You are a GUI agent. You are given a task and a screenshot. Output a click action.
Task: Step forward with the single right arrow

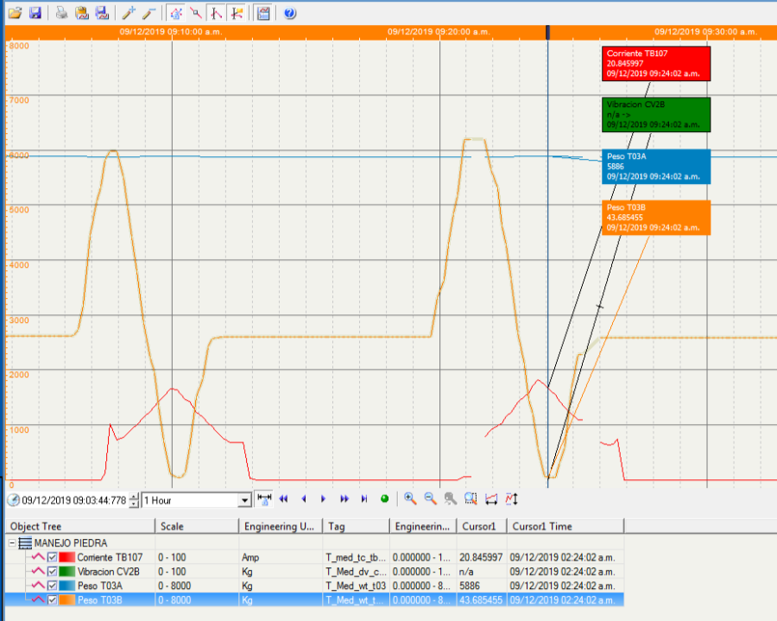pos(324,499)
